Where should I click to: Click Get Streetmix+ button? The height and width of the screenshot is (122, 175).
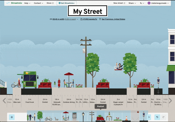(66, 3)
